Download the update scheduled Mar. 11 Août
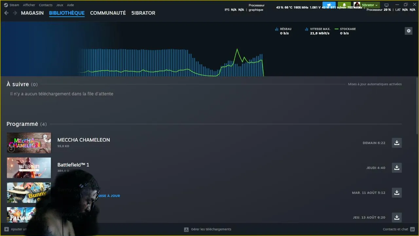Viewport: 419px width, 236px height. click(x=397, y=192)
